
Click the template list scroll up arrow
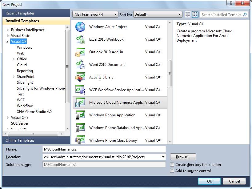(170, 22)
